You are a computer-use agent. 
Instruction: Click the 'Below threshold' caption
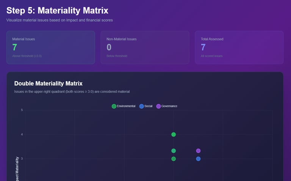117,56
